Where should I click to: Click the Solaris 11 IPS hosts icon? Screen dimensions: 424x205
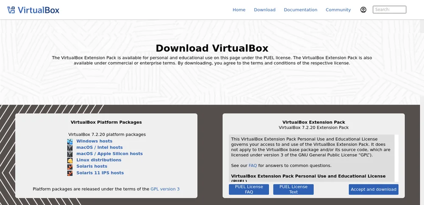click(x=70, y=173)
